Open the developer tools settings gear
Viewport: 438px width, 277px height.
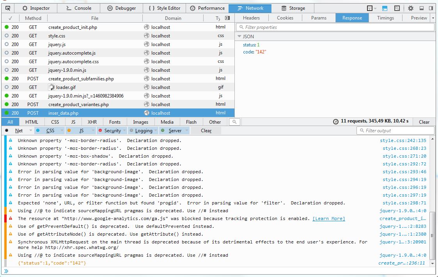(411, 8)
